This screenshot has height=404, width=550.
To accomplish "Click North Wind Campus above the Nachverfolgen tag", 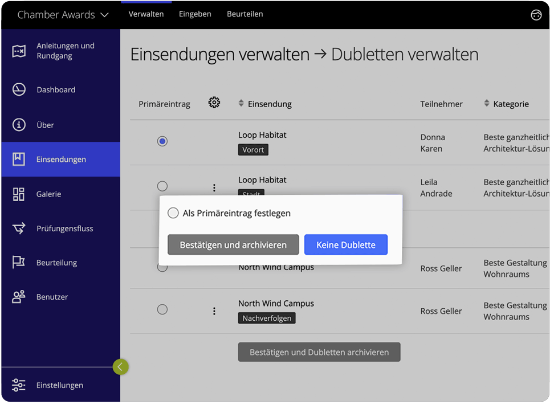I will coord(276,303).
